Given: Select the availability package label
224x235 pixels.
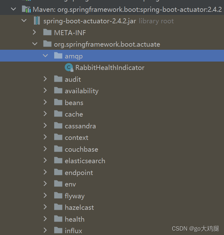Looking at the screenshot, I should (81, 91).
